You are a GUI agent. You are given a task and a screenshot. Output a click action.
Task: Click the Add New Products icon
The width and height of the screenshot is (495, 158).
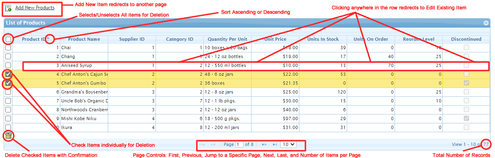(x=8, y=8)
